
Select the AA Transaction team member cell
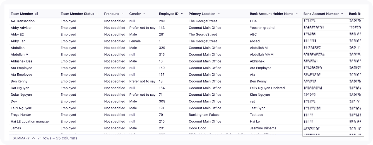point(23,21)
